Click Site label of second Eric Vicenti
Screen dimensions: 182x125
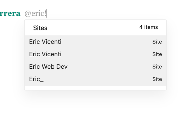click(157, 54)
